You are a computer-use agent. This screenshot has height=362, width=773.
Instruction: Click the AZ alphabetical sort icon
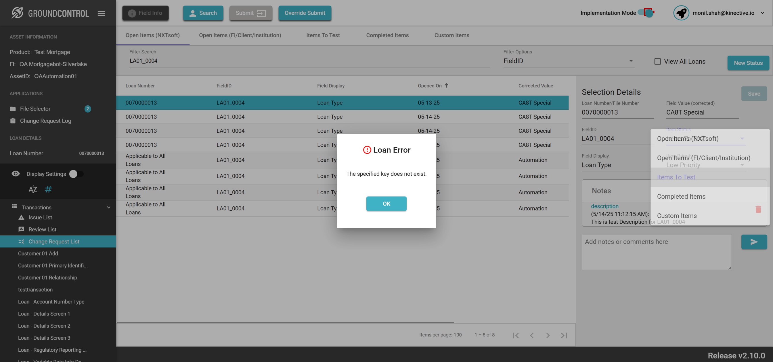(33, 189)
